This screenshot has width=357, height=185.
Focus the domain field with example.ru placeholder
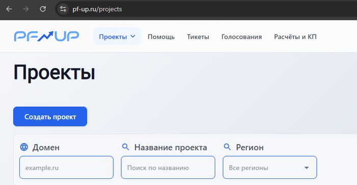click(66, 168)
